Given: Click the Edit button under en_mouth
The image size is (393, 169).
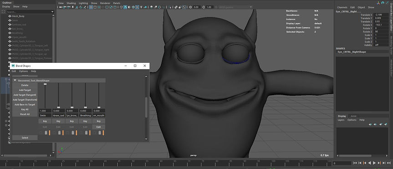Looking at the screenshot, I should click(99, 127).
